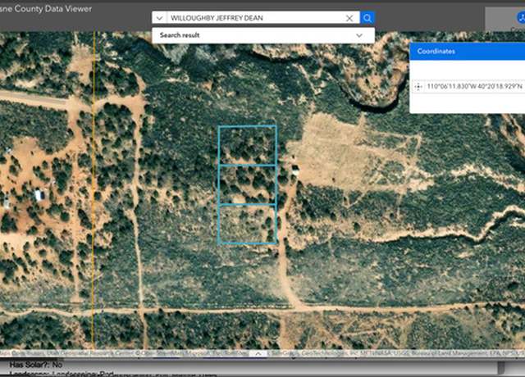This screenshot has height=377, width=525.
Task: Click the 'Has Solar?: No' attribute text
Action: [36, 364]
